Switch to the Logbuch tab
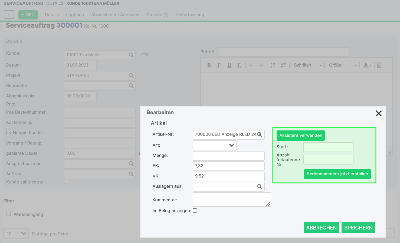400x243 pixels. tap(75, 15)
